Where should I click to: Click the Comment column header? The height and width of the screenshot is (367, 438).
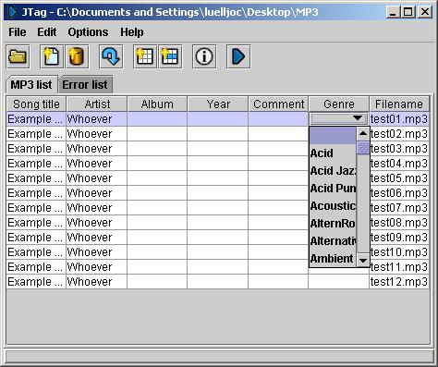tap(278, 104)
